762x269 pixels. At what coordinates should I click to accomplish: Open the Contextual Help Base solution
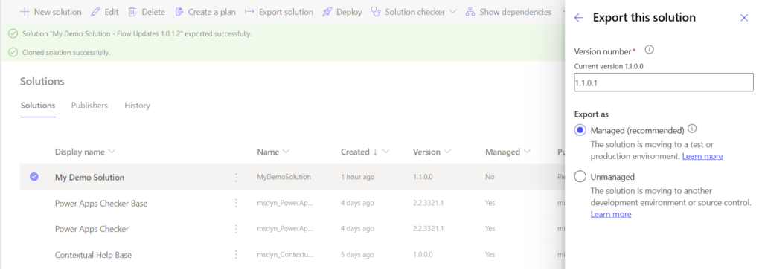[93, 255]
